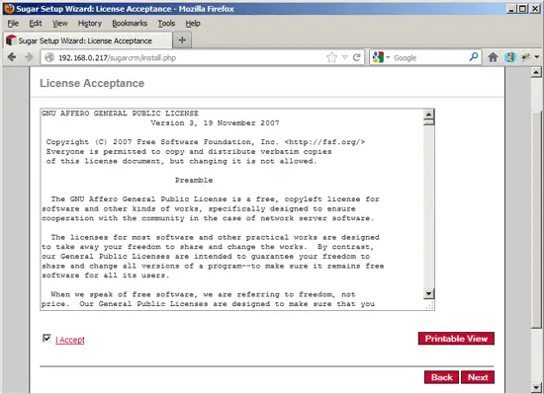Open the Bookmarks menu

point(130,23)
